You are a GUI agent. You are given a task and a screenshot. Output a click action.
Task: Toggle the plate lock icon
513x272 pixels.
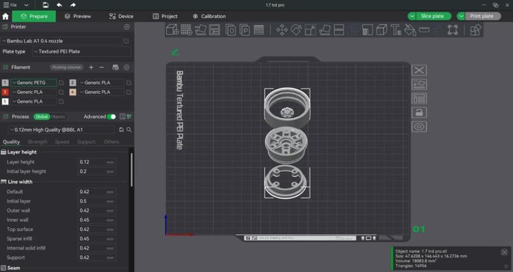click(419, 113)
